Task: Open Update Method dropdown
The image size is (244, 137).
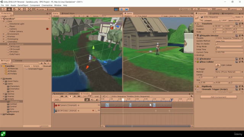Action: 229,41
